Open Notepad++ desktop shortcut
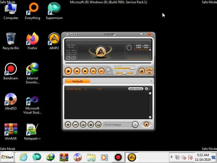Viewport: 217px width, 163px height. (x=32, y=132)
